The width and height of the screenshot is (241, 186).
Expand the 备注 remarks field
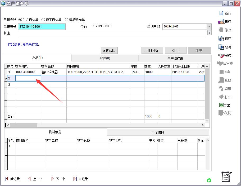coord(209,33)
